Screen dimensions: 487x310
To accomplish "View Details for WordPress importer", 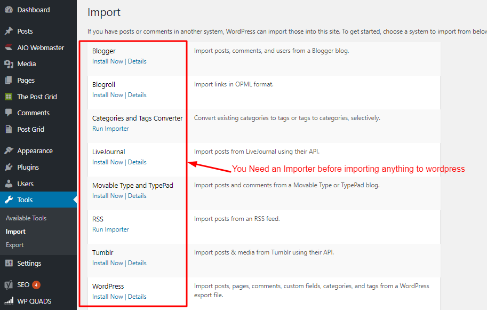I will click(x=137, y=297).
